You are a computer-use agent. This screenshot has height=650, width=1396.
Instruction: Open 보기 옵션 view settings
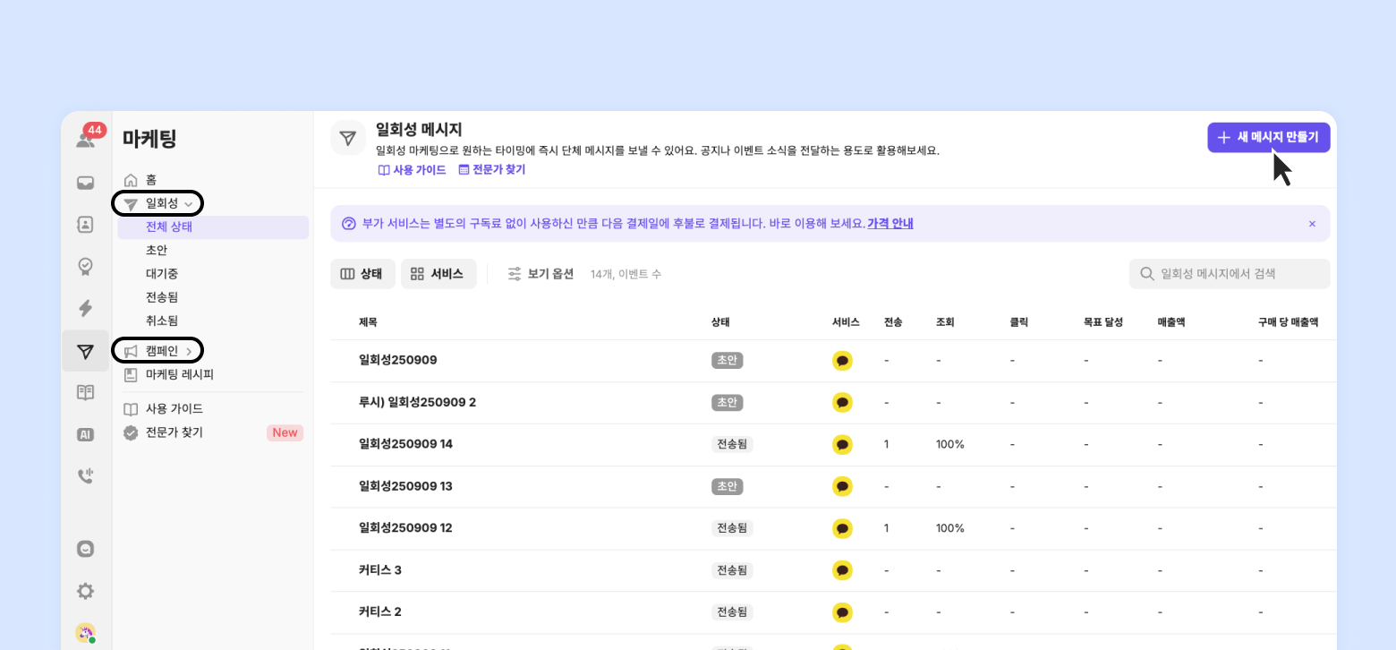click(x=541, y=274)
